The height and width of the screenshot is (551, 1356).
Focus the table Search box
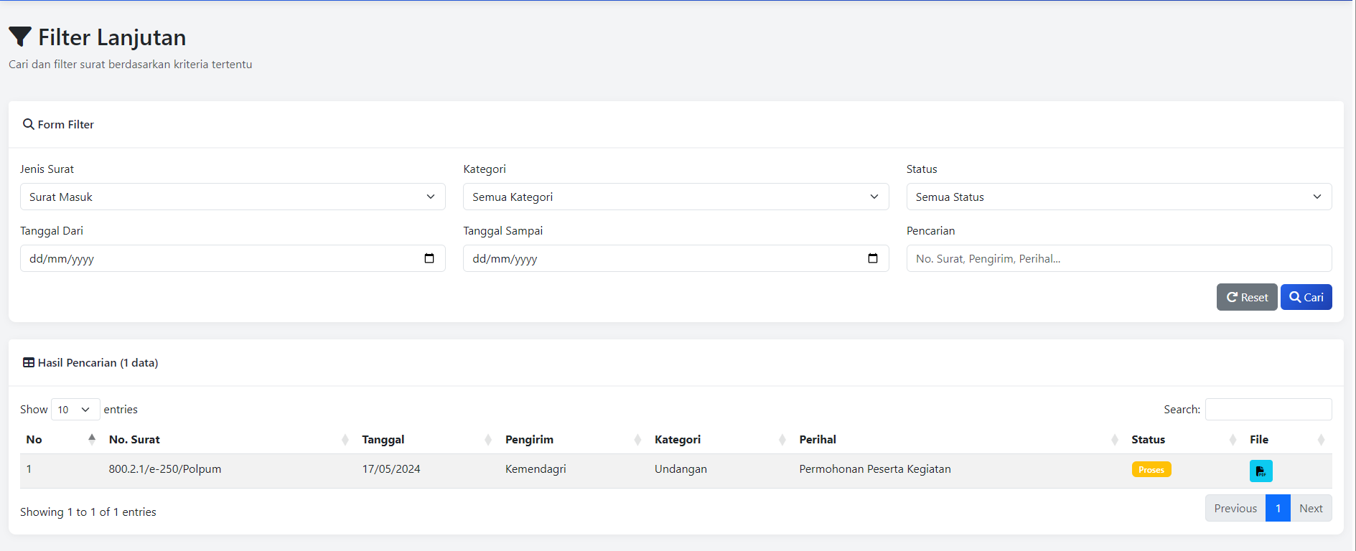coord(1268,409)
